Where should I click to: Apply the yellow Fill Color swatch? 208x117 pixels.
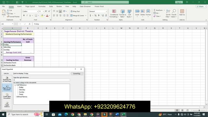pos(42,16)
